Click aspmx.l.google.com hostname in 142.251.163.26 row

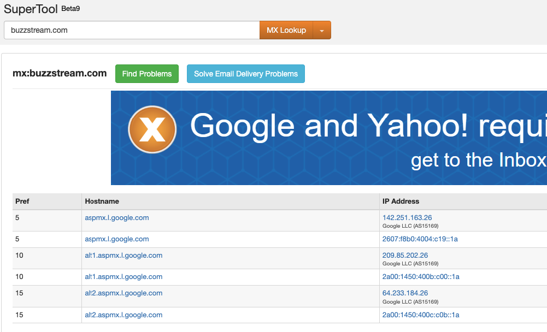click(x=117, y=218)
